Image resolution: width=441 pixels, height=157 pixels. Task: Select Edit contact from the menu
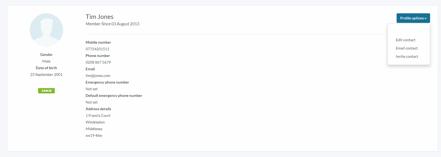(405, 40)
